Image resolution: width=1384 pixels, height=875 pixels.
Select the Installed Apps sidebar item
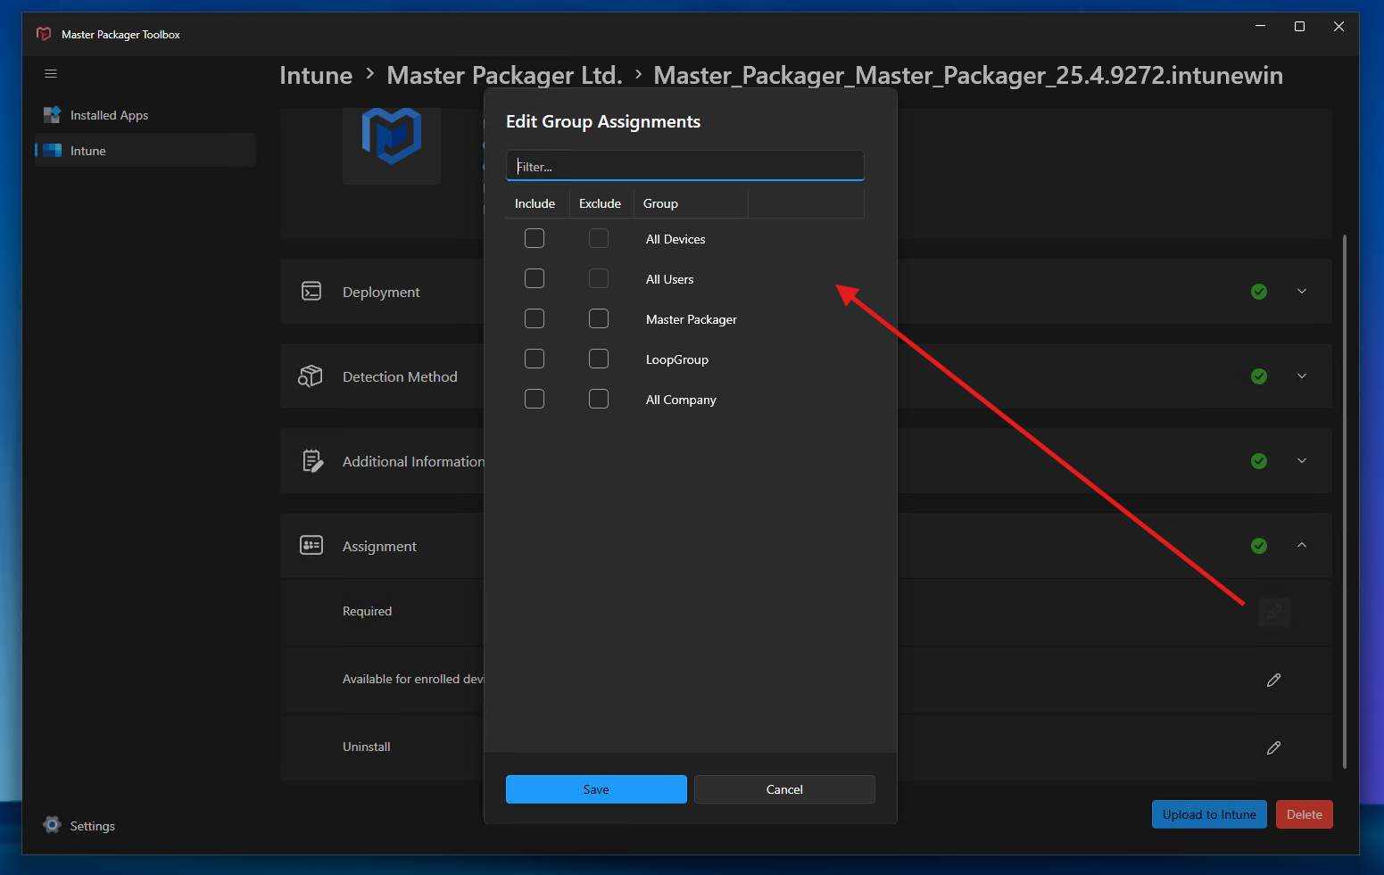[145, 115]
